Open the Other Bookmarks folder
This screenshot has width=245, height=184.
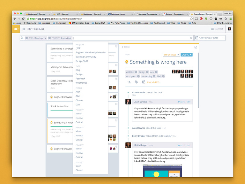[223, 23]
